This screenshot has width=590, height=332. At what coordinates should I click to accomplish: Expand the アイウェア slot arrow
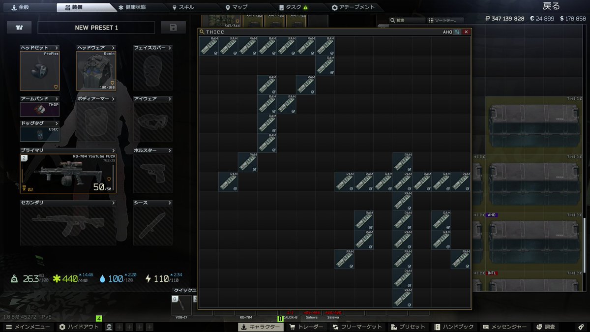pyautogui.click(x=170, y=99)
